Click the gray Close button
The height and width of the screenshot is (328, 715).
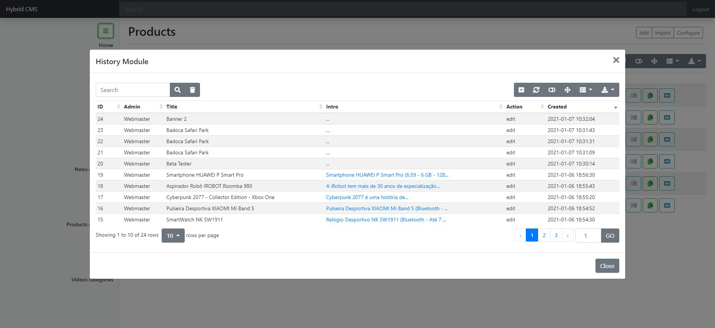607,266
